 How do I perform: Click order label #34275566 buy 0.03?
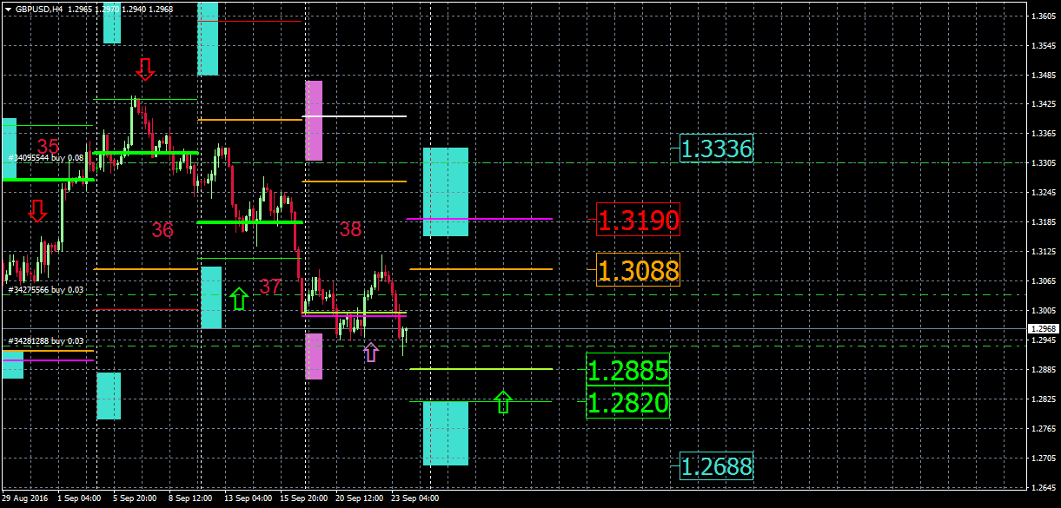click(45, 290)
